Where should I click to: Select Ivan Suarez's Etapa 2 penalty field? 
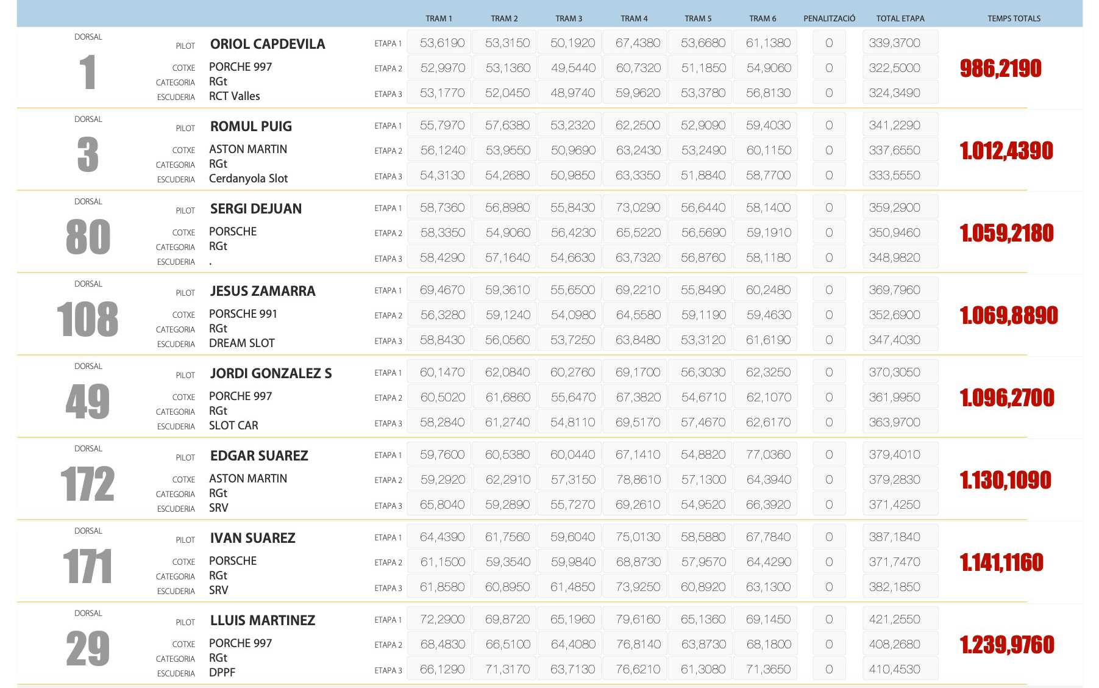(829, 562)
